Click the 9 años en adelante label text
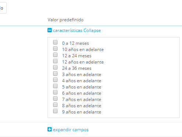The height and width of the screenshot is (137, 182). (x=81, y=112)
